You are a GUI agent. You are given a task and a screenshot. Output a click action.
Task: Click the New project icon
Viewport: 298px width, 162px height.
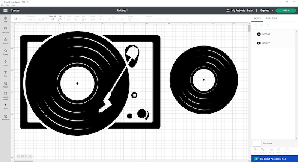click(5, 19)
